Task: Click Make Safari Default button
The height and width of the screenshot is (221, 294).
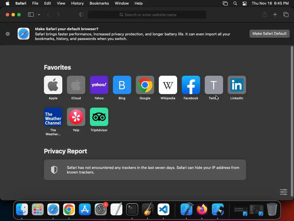Action: tap(269, 34)
